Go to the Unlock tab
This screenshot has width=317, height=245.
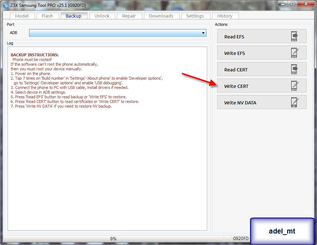(x=102, y=16)
